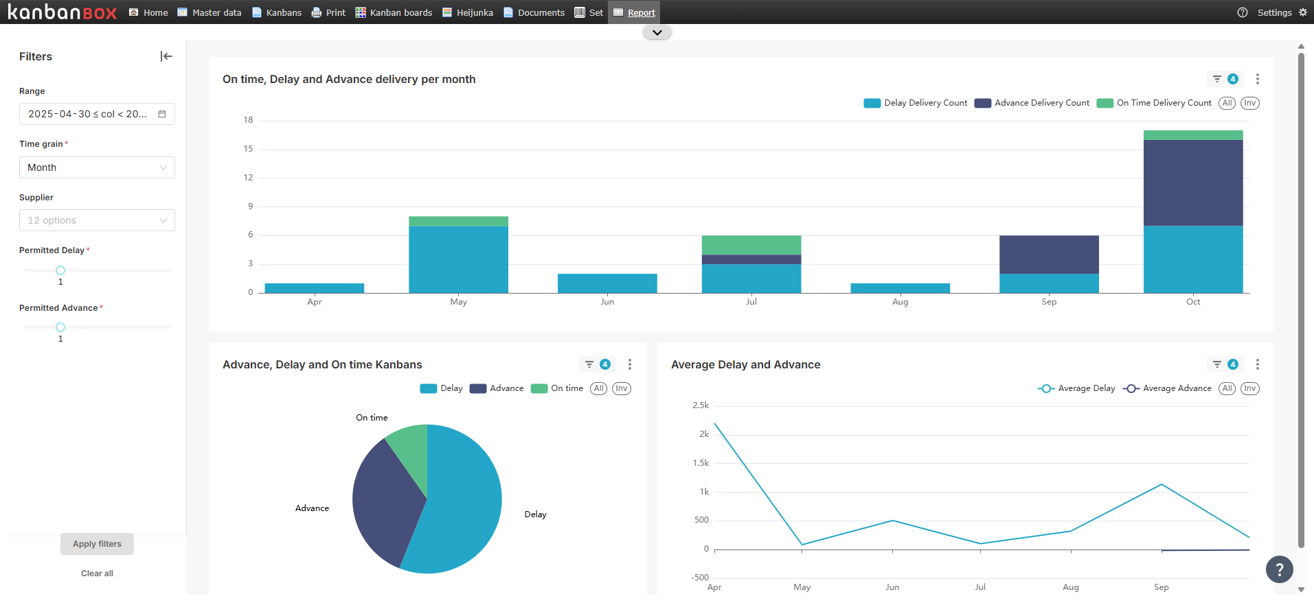Open calendar picker in Range field

[x=162, y=114]
